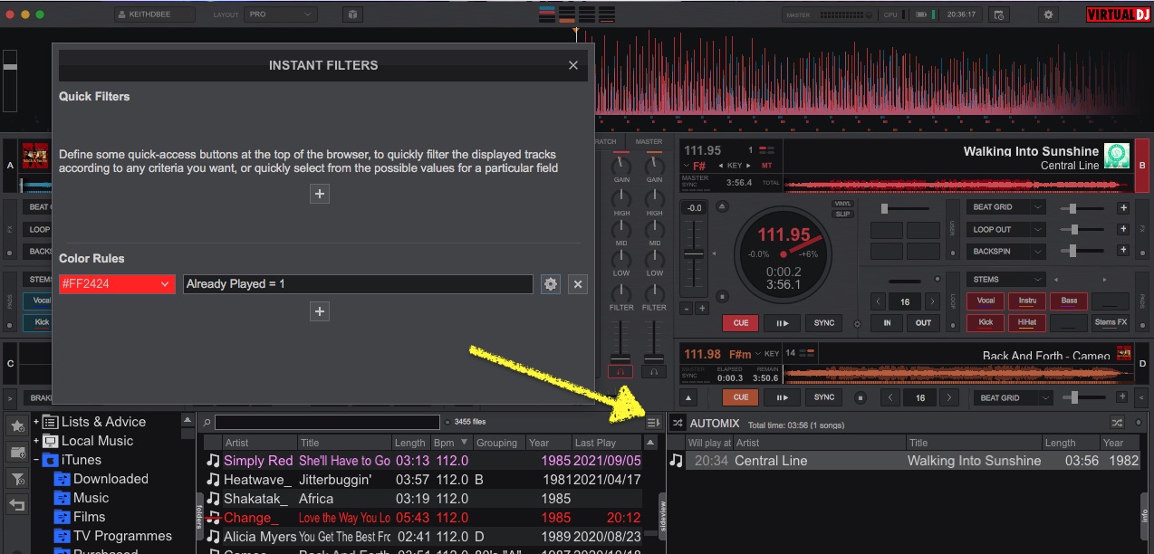Toggle the Vocal stem pad

click(986, 301)
